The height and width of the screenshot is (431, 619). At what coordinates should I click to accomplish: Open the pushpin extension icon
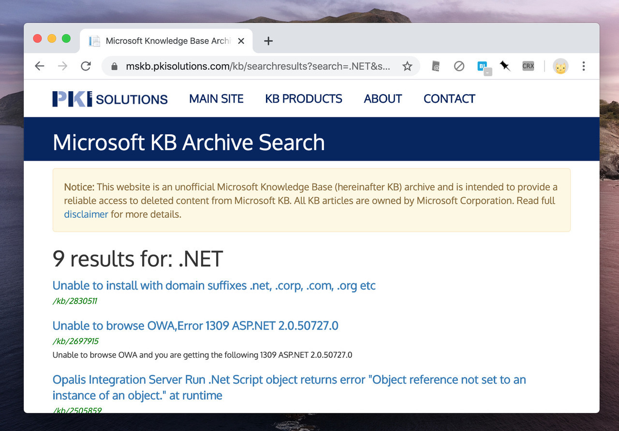505,66
